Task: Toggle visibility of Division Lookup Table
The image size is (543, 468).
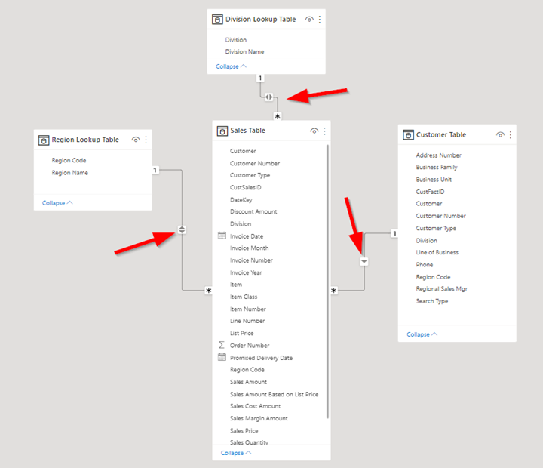Action: click(x=309, y=20)
